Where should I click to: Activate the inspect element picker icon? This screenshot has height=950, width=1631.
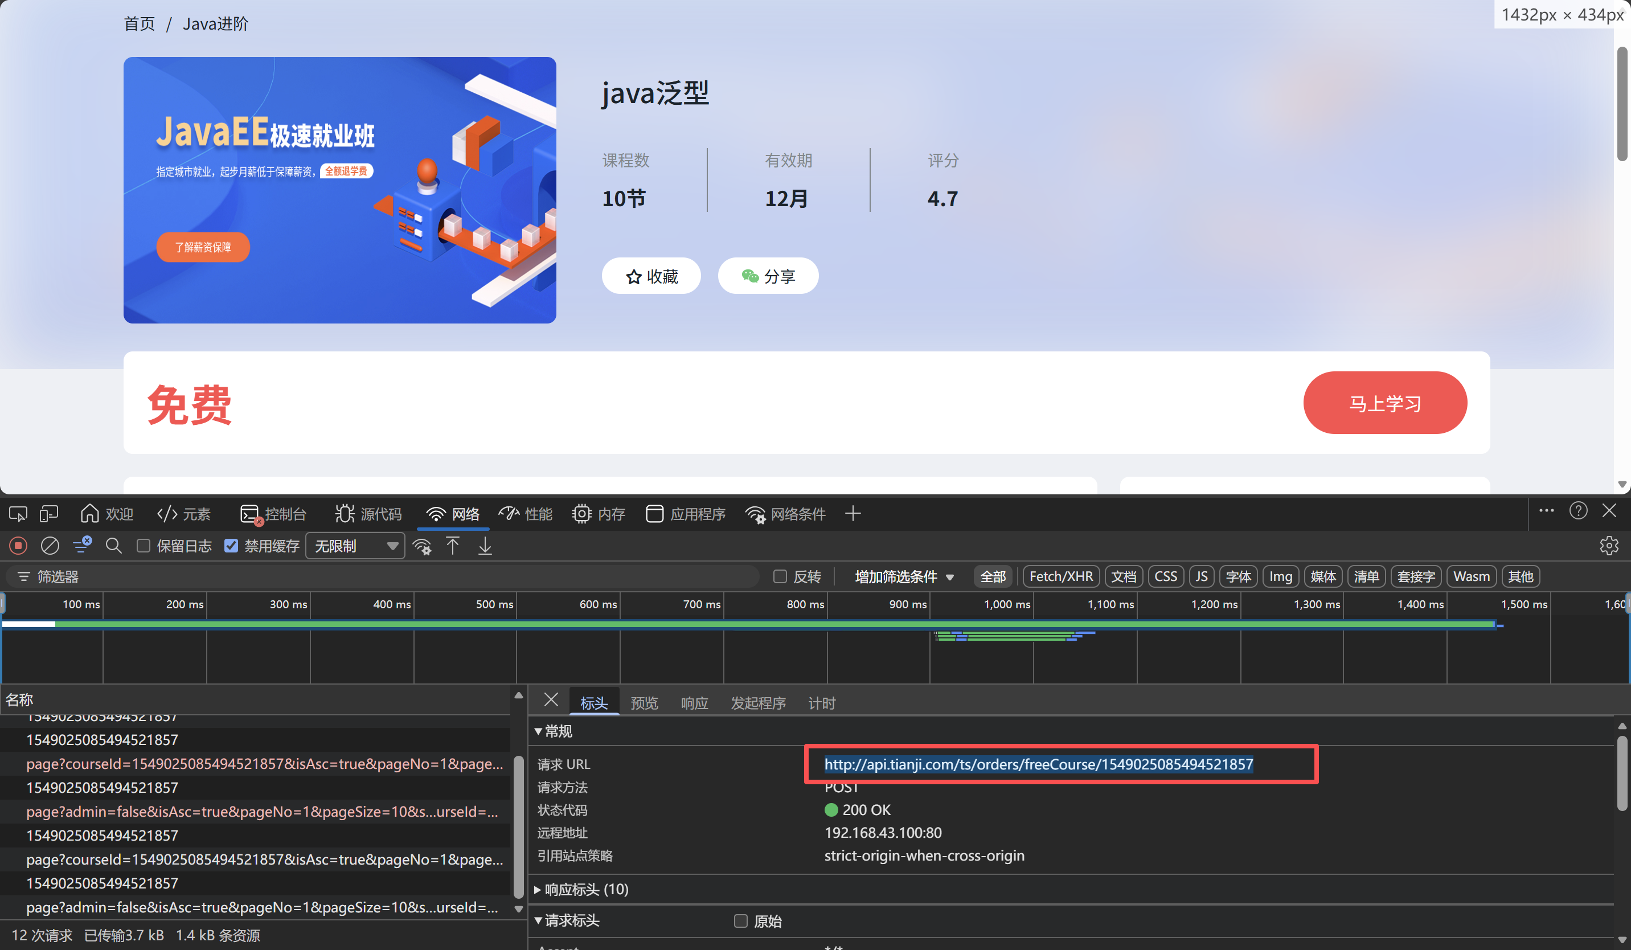[18, 514]
